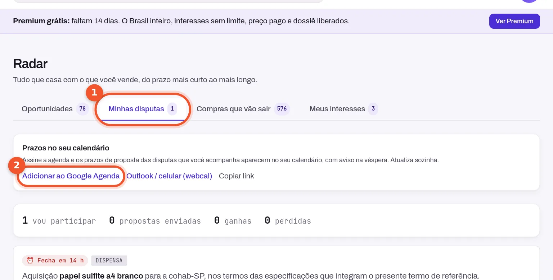
Task: Open the Ver Premium button
Action: coord(514,21)
